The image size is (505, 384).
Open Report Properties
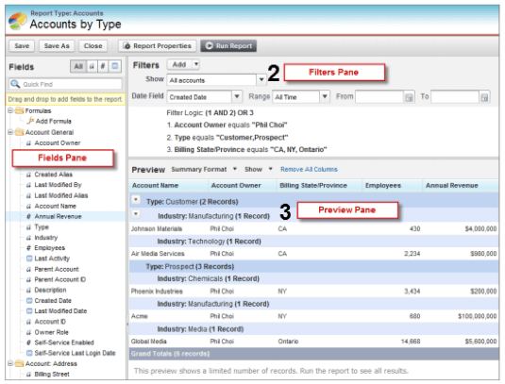pos(158,45)
